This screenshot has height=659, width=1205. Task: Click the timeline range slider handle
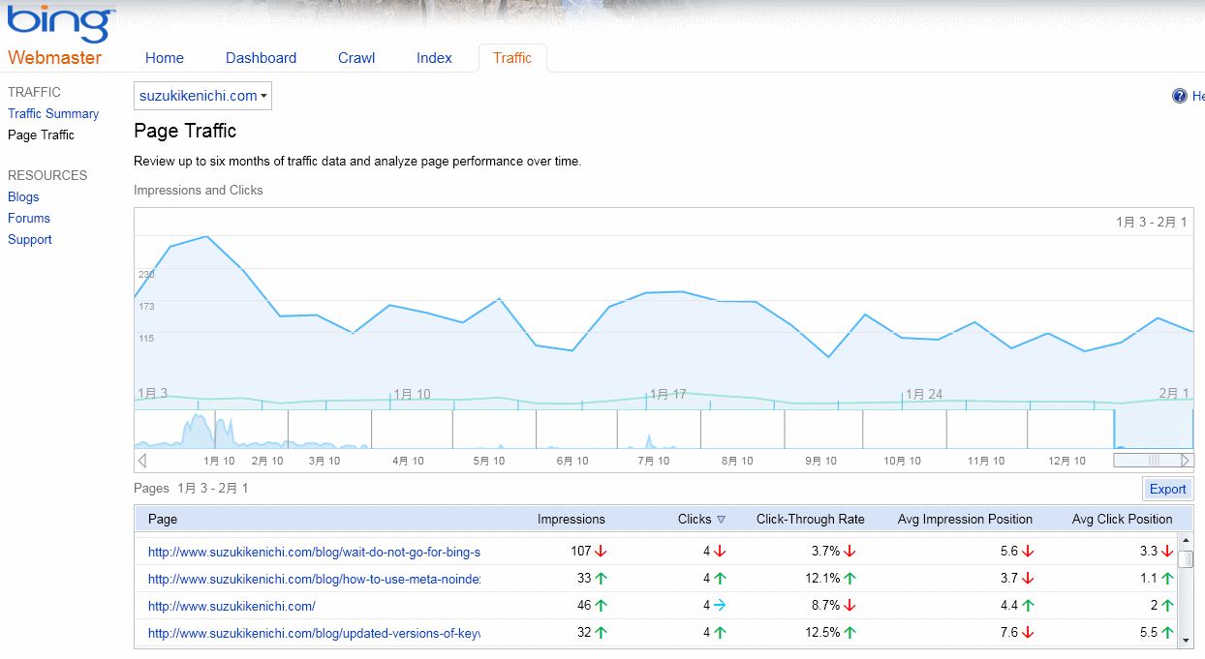pos(1153,461)
